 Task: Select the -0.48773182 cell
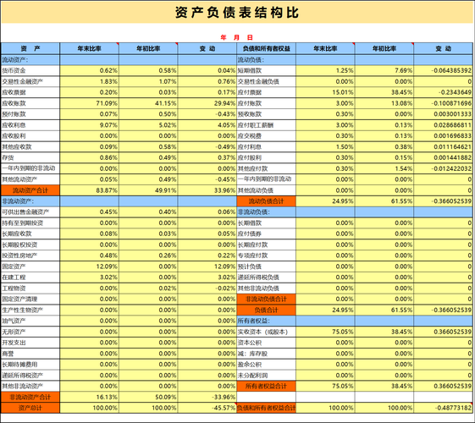443,408
